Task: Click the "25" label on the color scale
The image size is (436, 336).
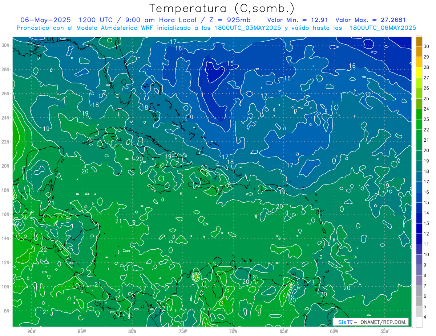Action: pyautogui.click(x=427, y=98)
